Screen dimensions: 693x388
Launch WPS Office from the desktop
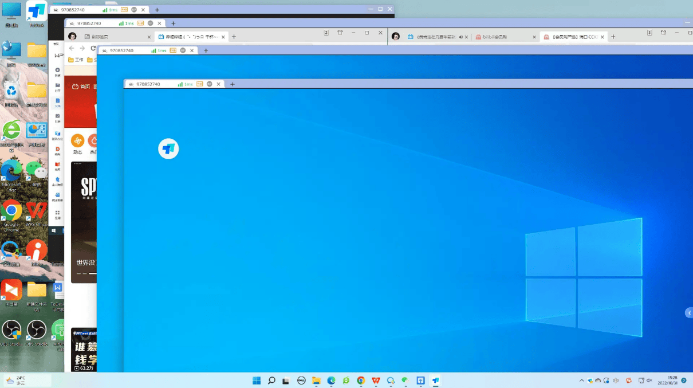click(37, 211)
